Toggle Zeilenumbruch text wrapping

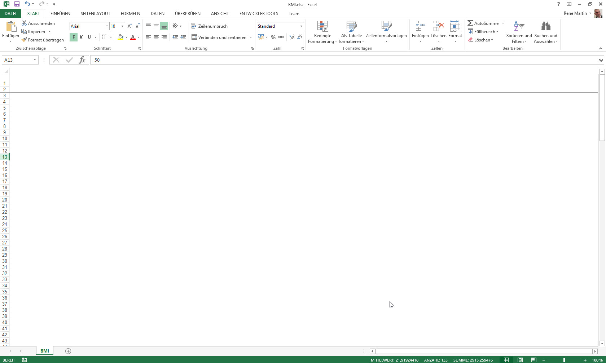coord(210,26)
